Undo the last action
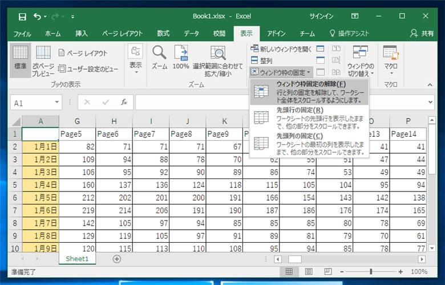The image size is (445, 285). [x=37, y=17]
